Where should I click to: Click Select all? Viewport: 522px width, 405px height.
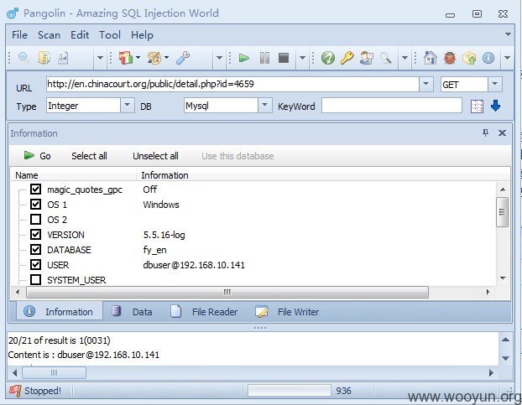pos(89,156)
